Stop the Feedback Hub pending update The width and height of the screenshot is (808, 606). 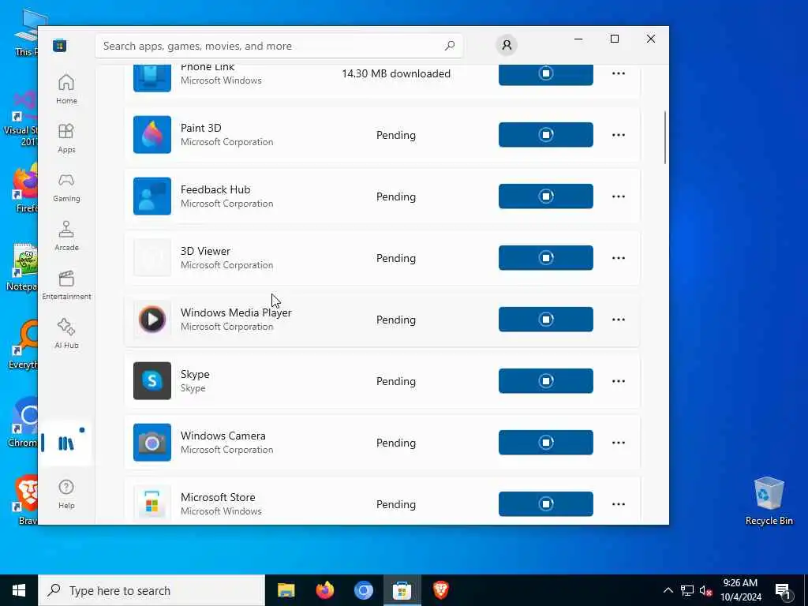546,196
